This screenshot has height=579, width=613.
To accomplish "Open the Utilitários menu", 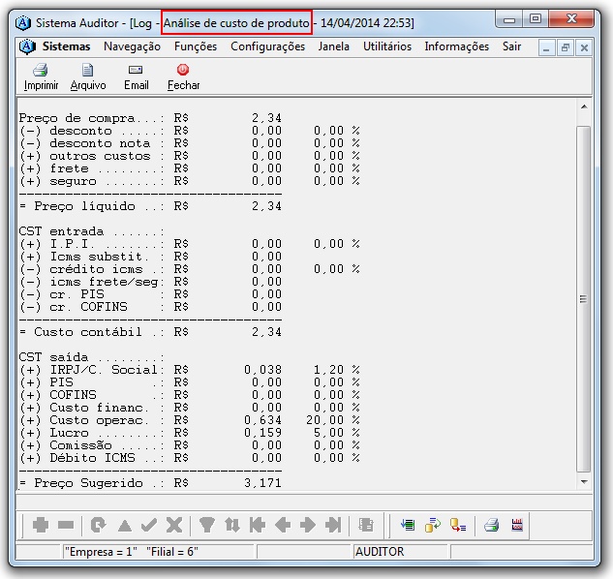I will [x=386, y=46].
